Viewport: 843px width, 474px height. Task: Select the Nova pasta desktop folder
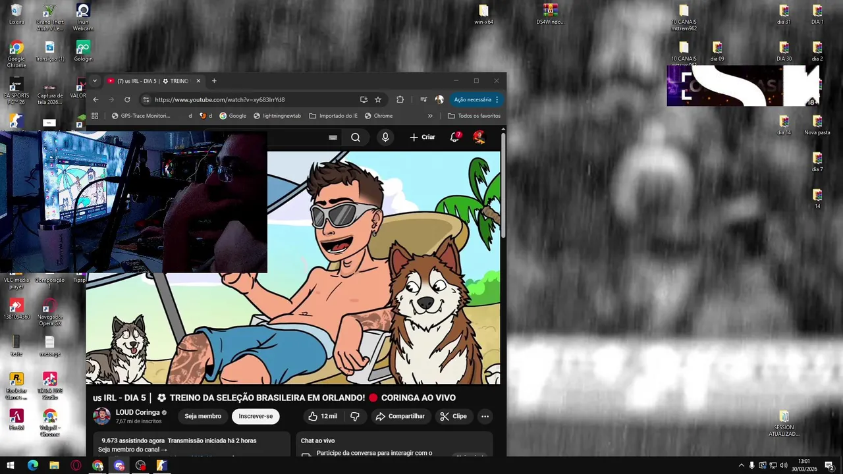[817, 125]
